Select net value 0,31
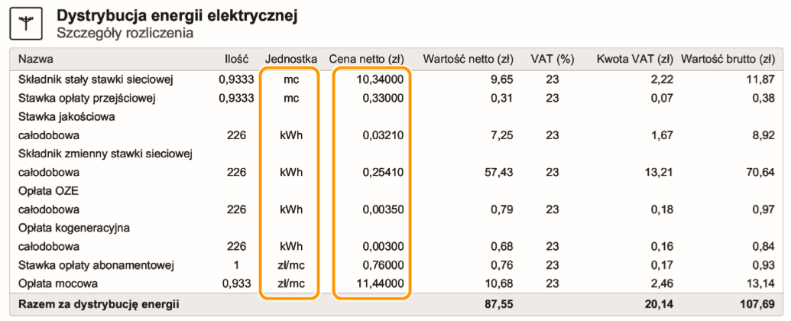The height and width of the screenshot is (321, 791). [502, 99]
